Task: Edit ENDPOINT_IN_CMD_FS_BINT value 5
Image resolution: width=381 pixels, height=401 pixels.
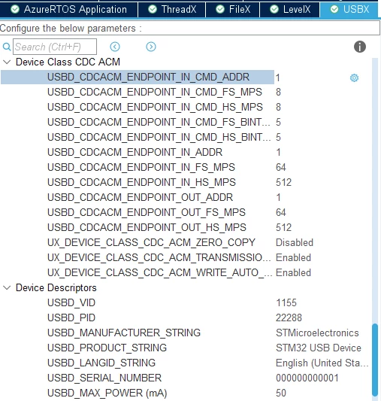Action: [278, 122]
